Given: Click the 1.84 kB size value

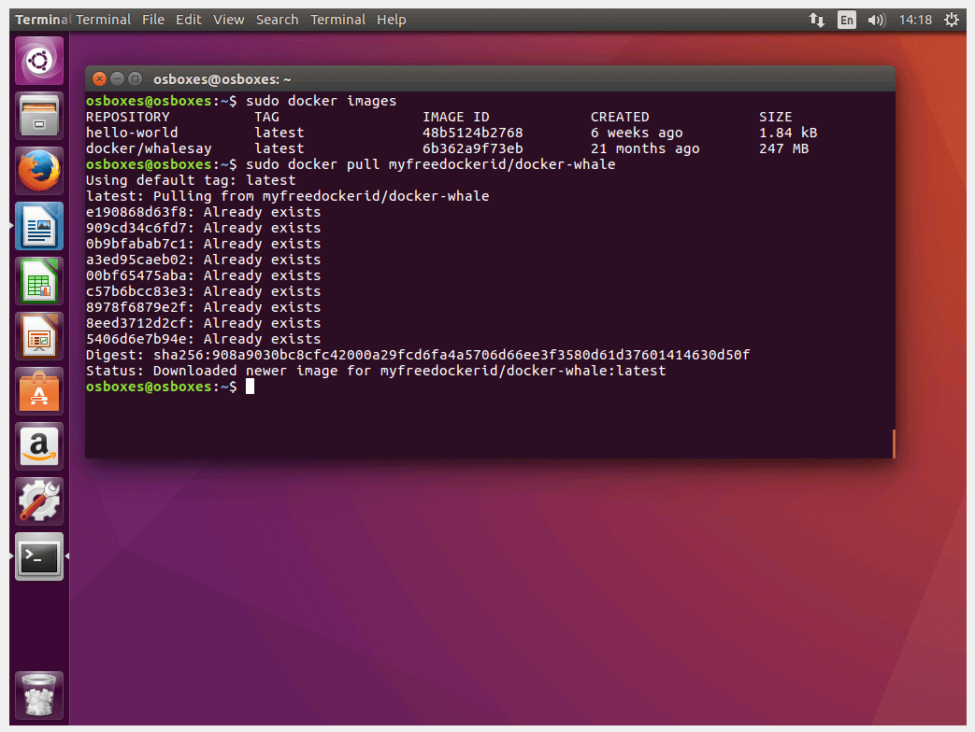Looking at the screenshot, I should [x=788, y=133].
